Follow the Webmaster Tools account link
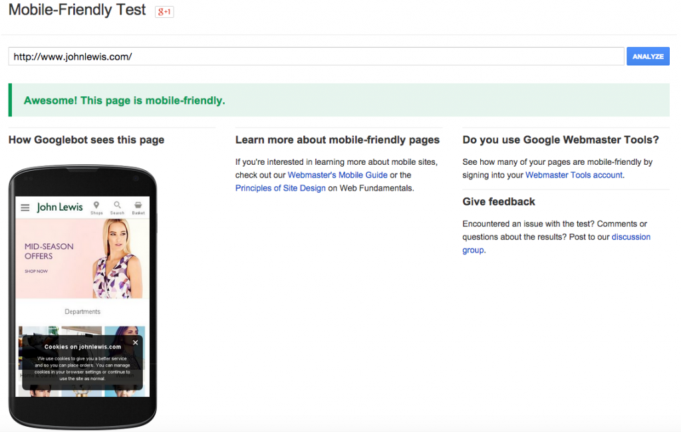 pos(574,175)
